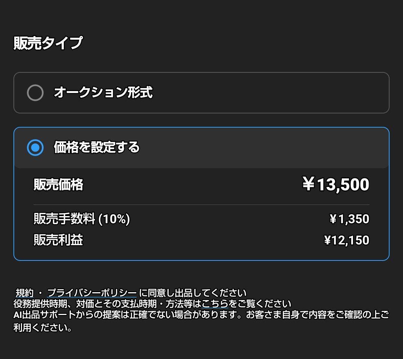Image resolution: width=403 pixels, height=359 pixels.
Task: Select the 価格を設定する radio button
Action: click(x=35, y=148)
